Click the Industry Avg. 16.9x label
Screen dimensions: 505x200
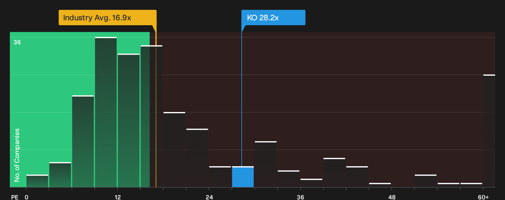(107, 18)
